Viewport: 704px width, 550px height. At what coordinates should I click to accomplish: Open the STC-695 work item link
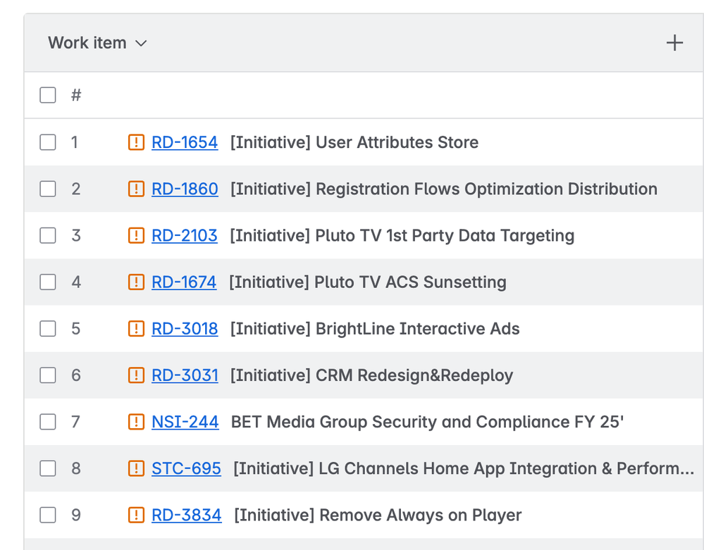point(185,468)
